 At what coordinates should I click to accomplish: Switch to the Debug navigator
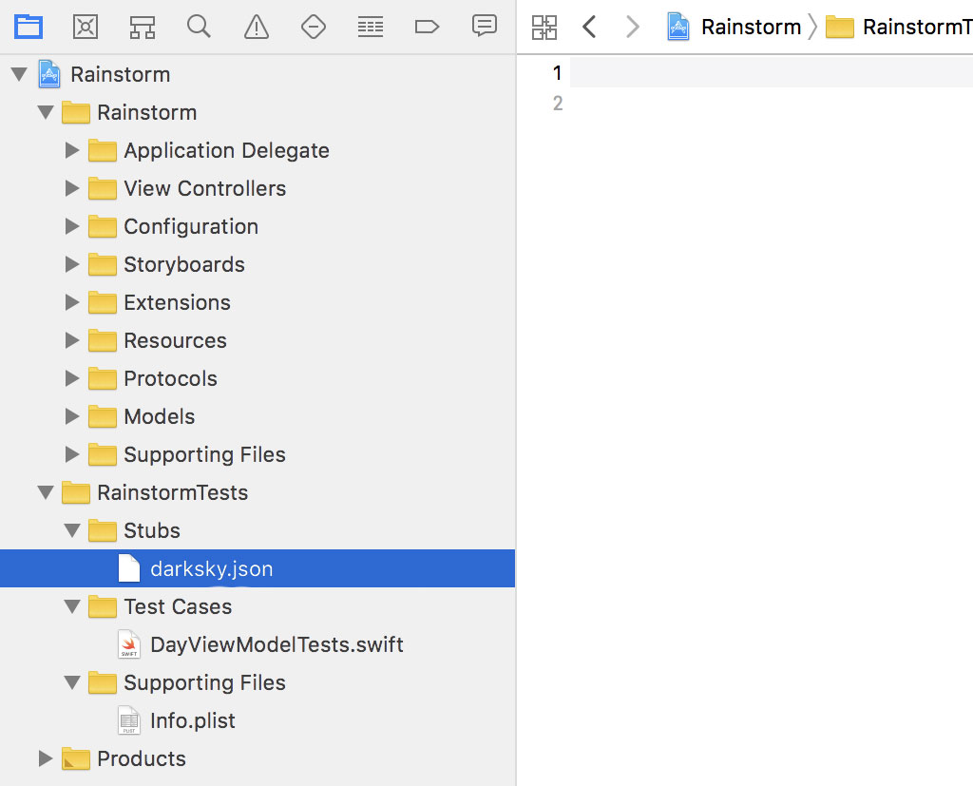pos(370,27)
